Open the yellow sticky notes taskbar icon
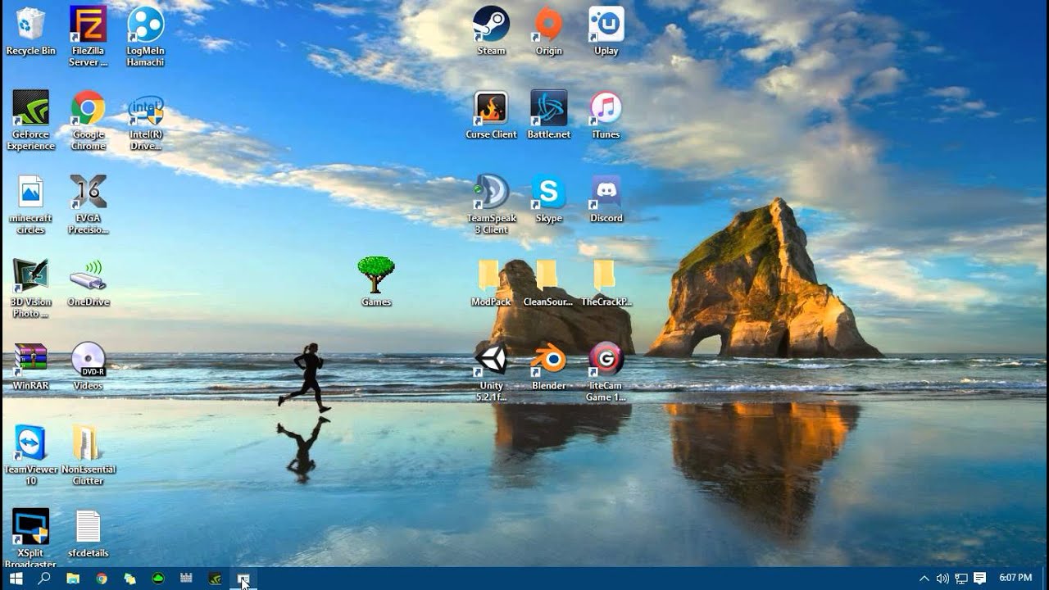Screen dimensions: 1049x590 click(x=129, y=579)
